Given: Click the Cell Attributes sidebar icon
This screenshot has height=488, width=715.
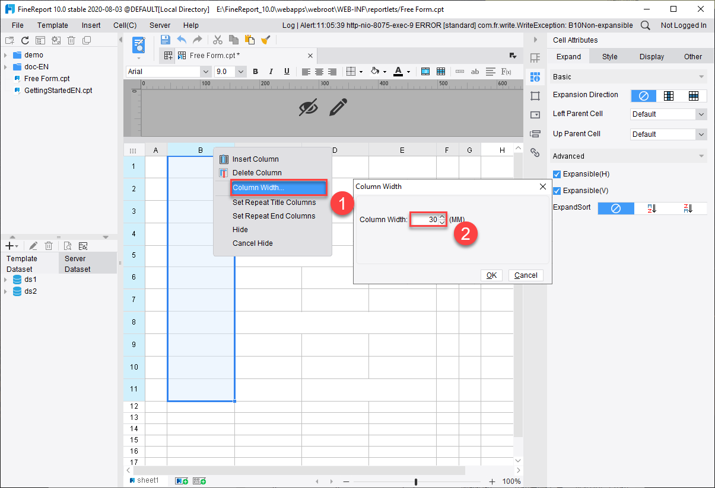Looking at the screenshot, I should click(535, 76).
